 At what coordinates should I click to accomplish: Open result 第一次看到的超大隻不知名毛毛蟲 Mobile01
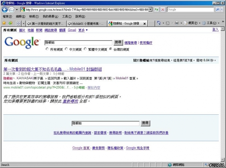coord(53,69)
